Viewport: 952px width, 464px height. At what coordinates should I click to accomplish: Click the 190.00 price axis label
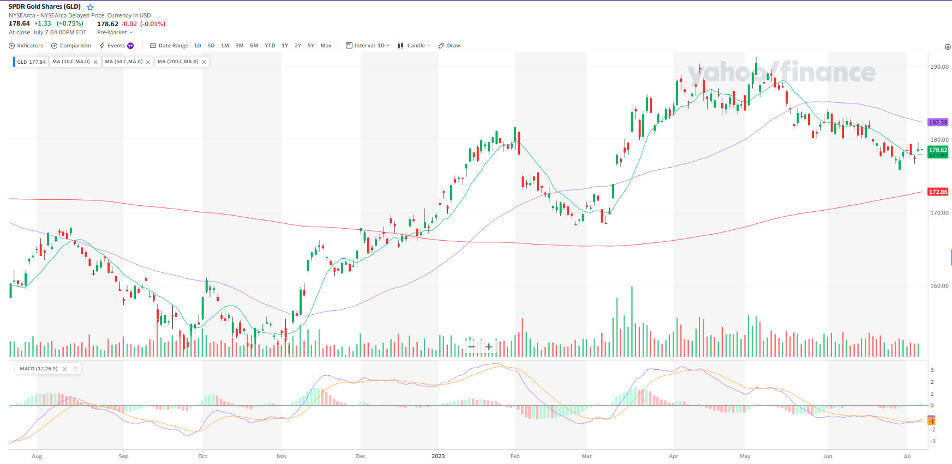939,67
